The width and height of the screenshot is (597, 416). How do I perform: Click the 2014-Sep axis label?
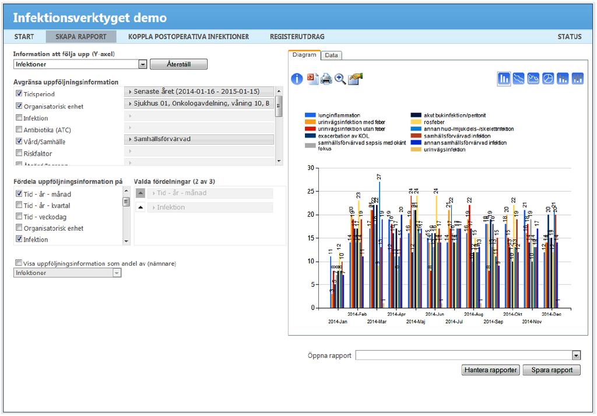tap(493, 322)
